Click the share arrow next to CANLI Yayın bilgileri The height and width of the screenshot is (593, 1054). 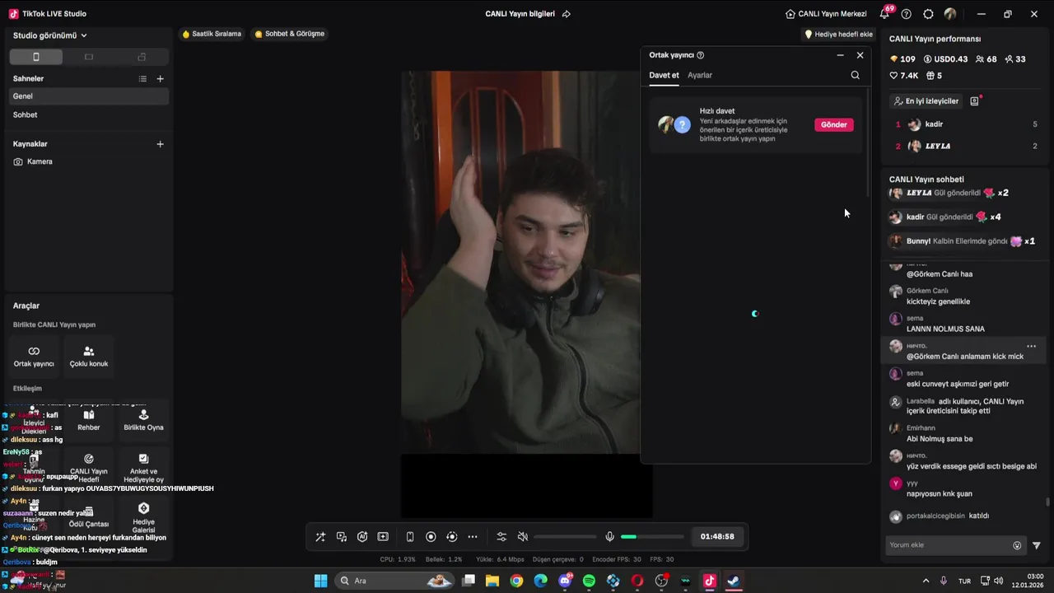coord(566,14)
